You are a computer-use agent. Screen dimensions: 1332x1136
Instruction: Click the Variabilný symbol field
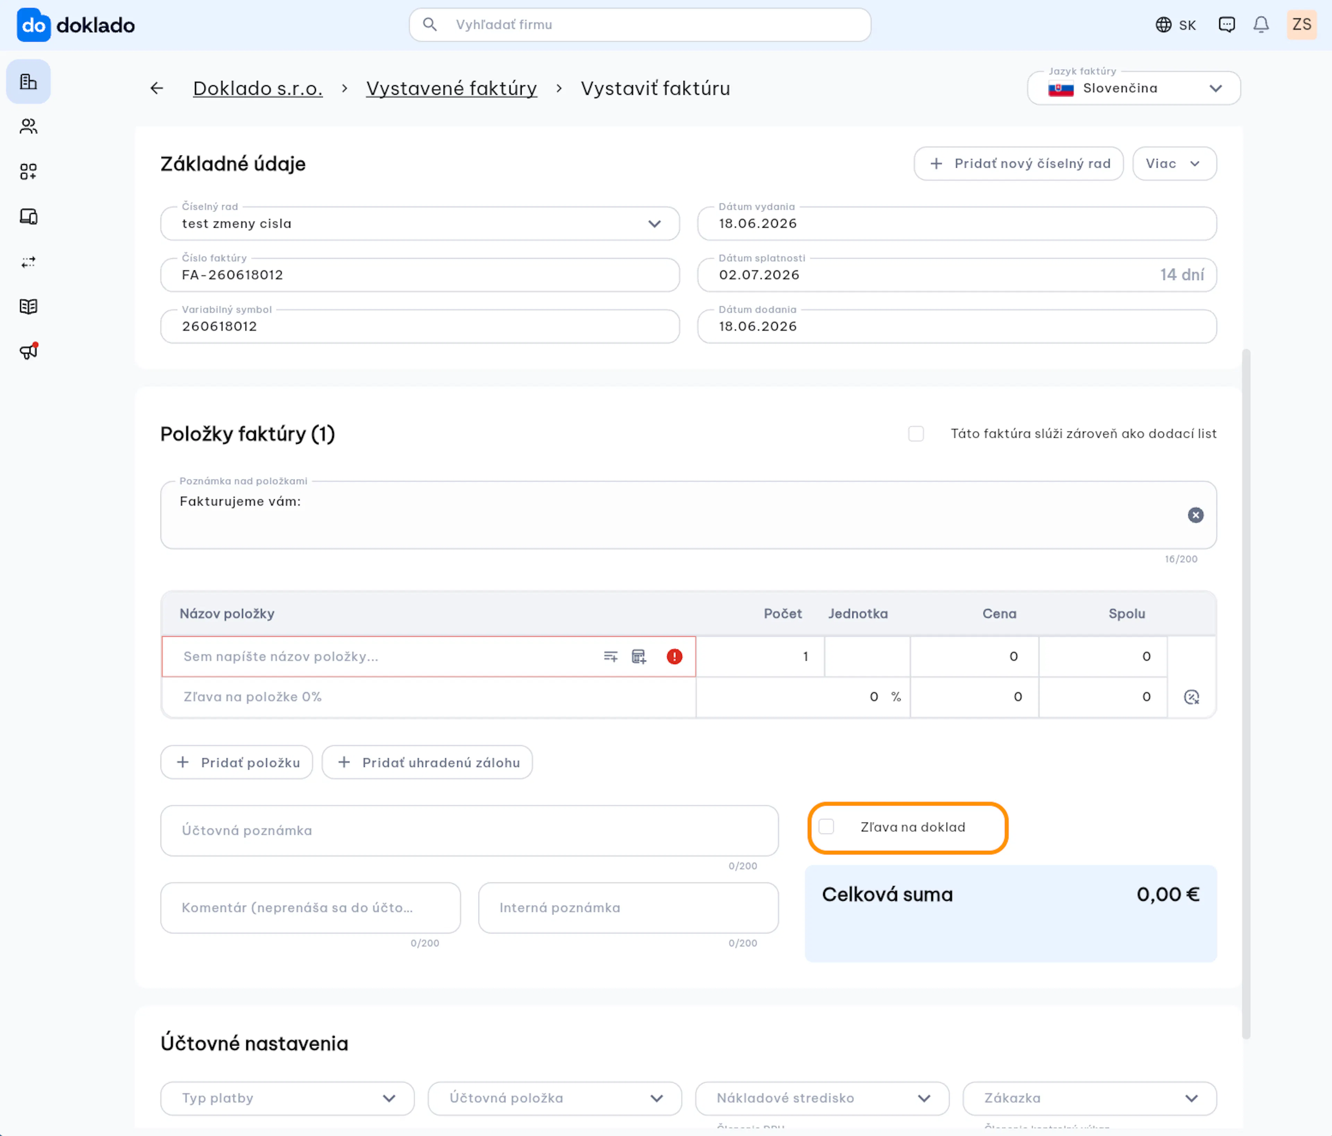[420, 327]
